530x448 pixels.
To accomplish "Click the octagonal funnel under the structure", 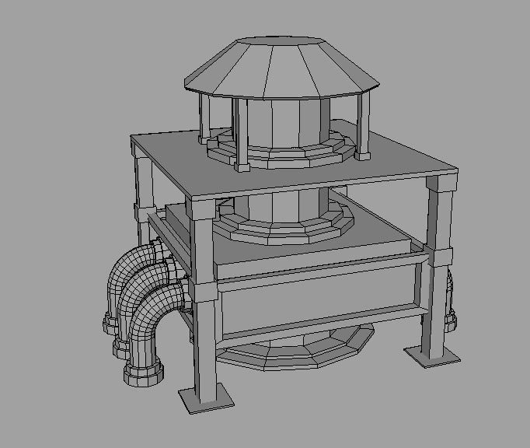I will point(294,347).
